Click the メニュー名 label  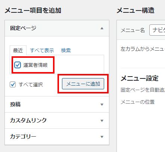[133, 30]
